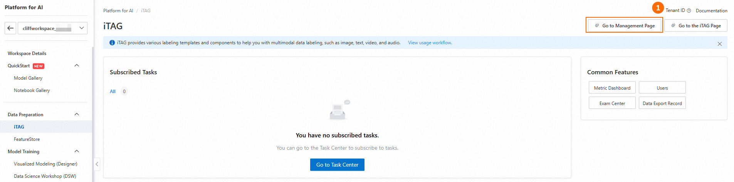Click the back arrow button beside workspace selector

click(10, 28)
